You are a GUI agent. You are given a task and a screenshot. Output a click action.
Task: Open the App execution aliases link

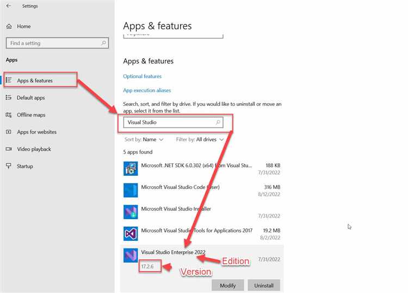click(147, 90)
